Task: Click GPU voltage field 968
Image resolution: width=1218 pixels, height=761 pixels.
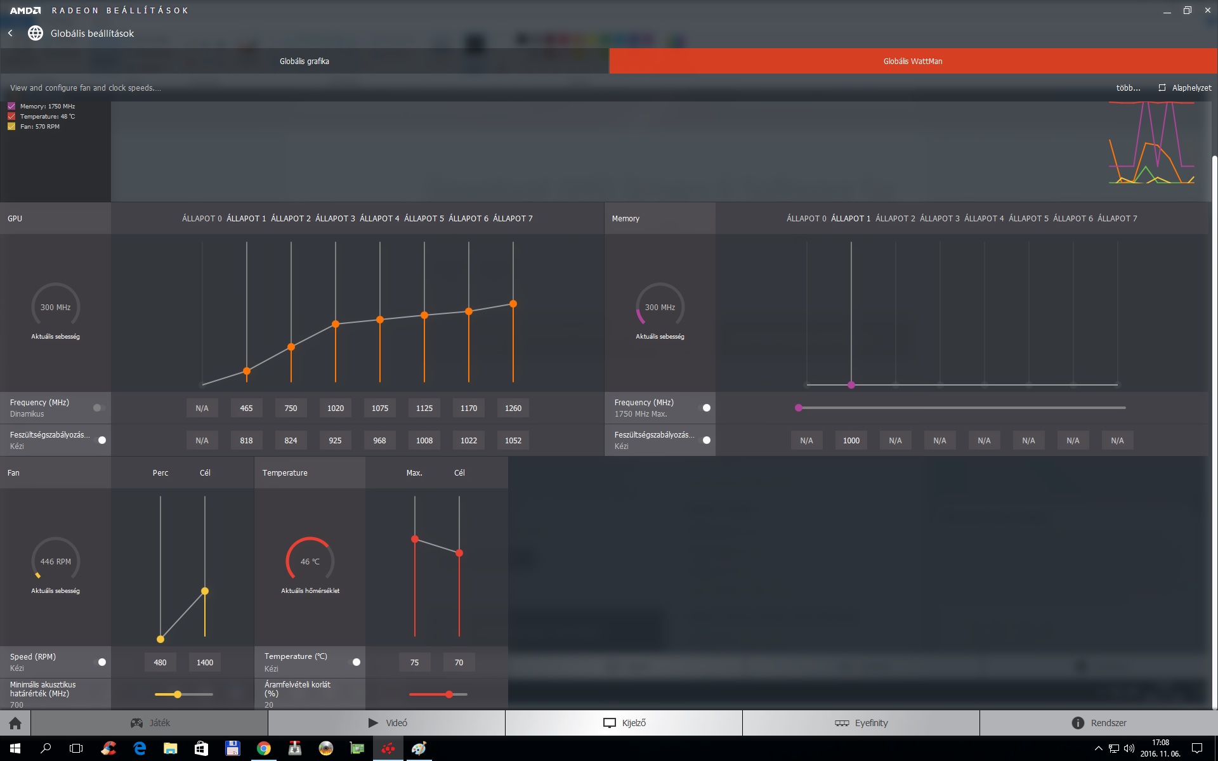Action: pos(380,441)
